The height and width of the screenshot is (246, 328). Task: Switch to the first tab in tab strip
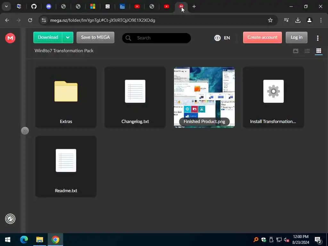[x=19, y=6]
